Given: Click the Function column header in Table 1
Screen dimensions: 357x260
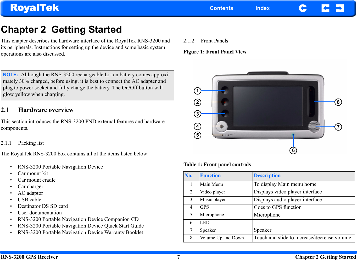Looking at the screenshot, I should pyautogui.click(x=210, y=175).
